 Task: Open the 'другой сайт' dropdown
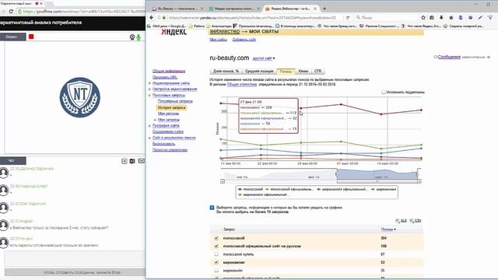264,58
